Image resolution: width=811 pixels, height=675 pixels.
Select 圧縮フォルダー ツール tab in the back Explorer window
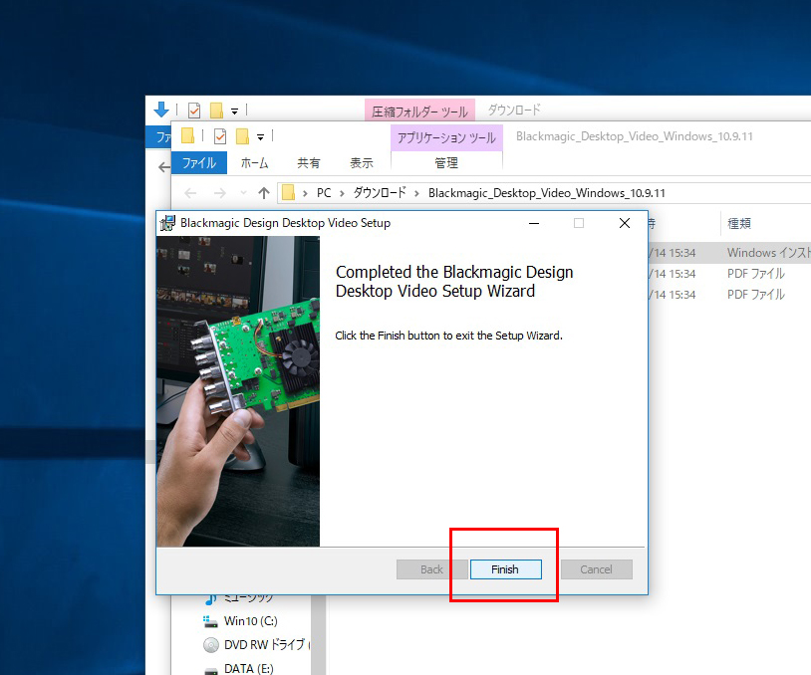tap(419, 111)
